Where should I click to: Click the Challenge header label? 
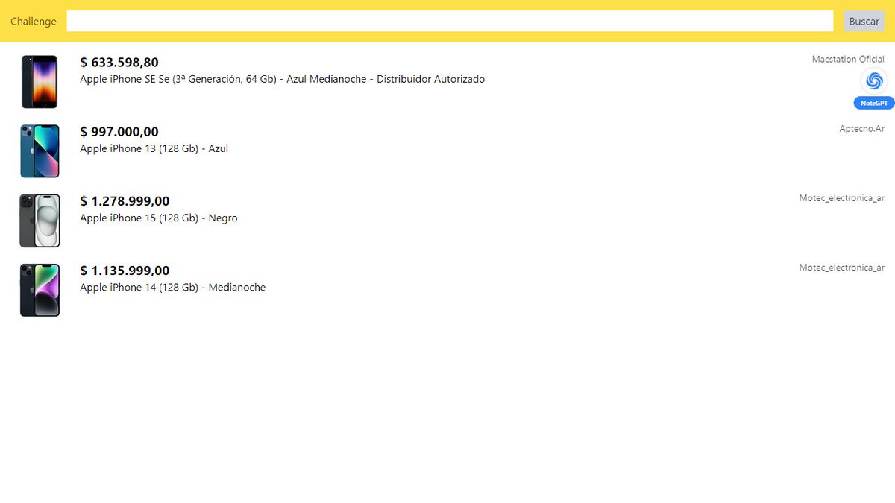(34, 22)
